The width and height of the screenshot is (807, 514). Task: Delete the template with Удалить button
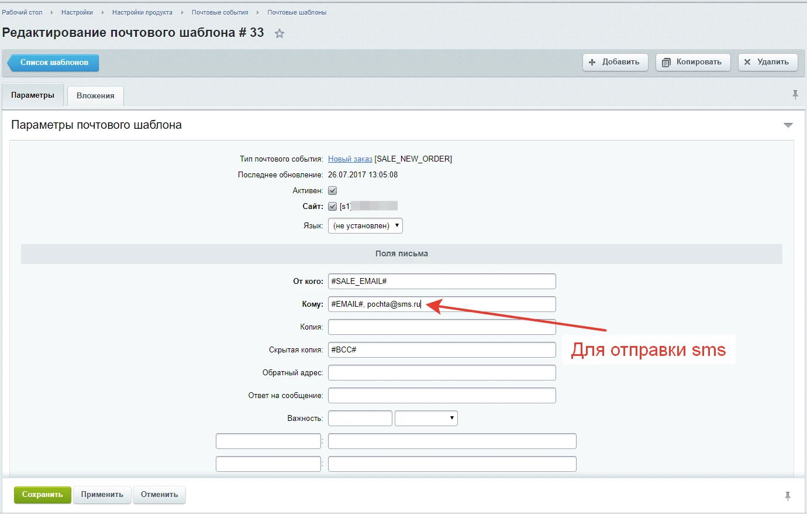767,62
